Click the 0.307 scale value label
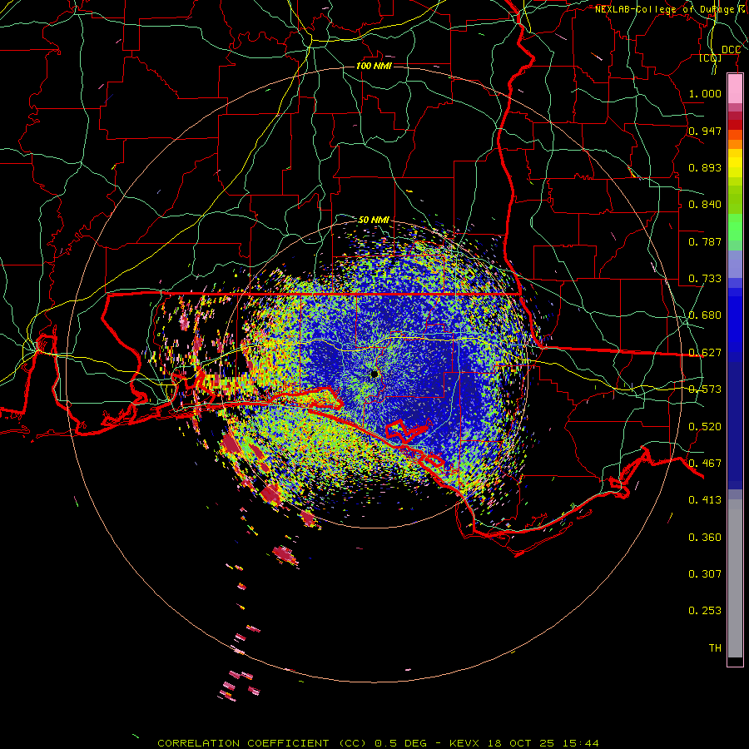 click(705, 574)
